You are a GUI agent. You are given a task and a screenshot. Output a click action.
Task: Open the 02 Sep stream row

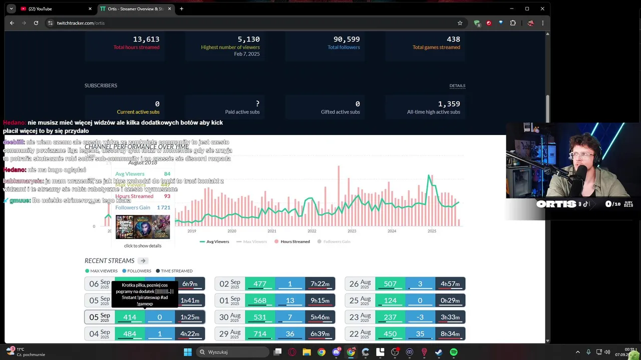[275, 283]
